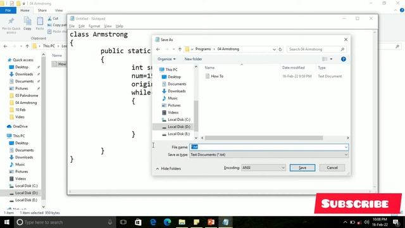Open Sticky Notes taskbar icon
The image size is (405, 228).
197,222
